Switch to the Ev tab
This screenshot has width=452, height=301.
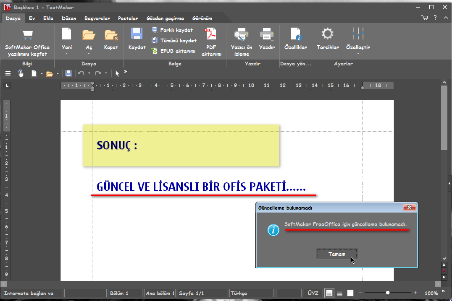32,18
